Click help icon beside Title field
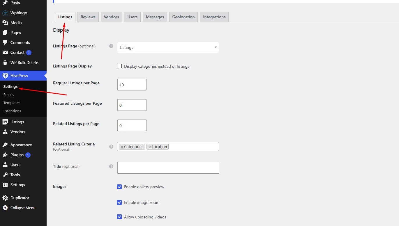This screenshot has width=399, height=226. tap(111, 166)
